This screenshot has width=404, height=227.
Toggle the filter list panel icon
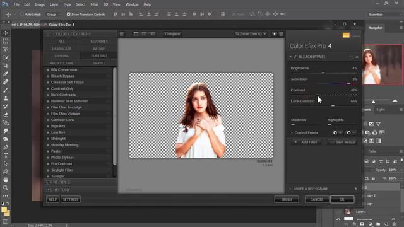point(122,34)
